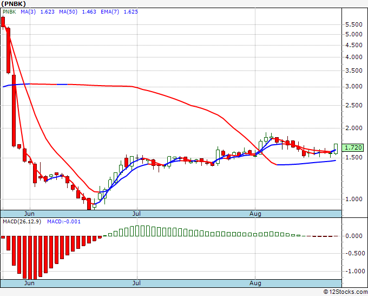Click Jun on the MACD panel axis

click(29, 283)
